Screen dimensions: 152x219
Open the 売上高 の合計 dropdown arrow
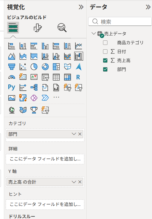tap(74, 182)
